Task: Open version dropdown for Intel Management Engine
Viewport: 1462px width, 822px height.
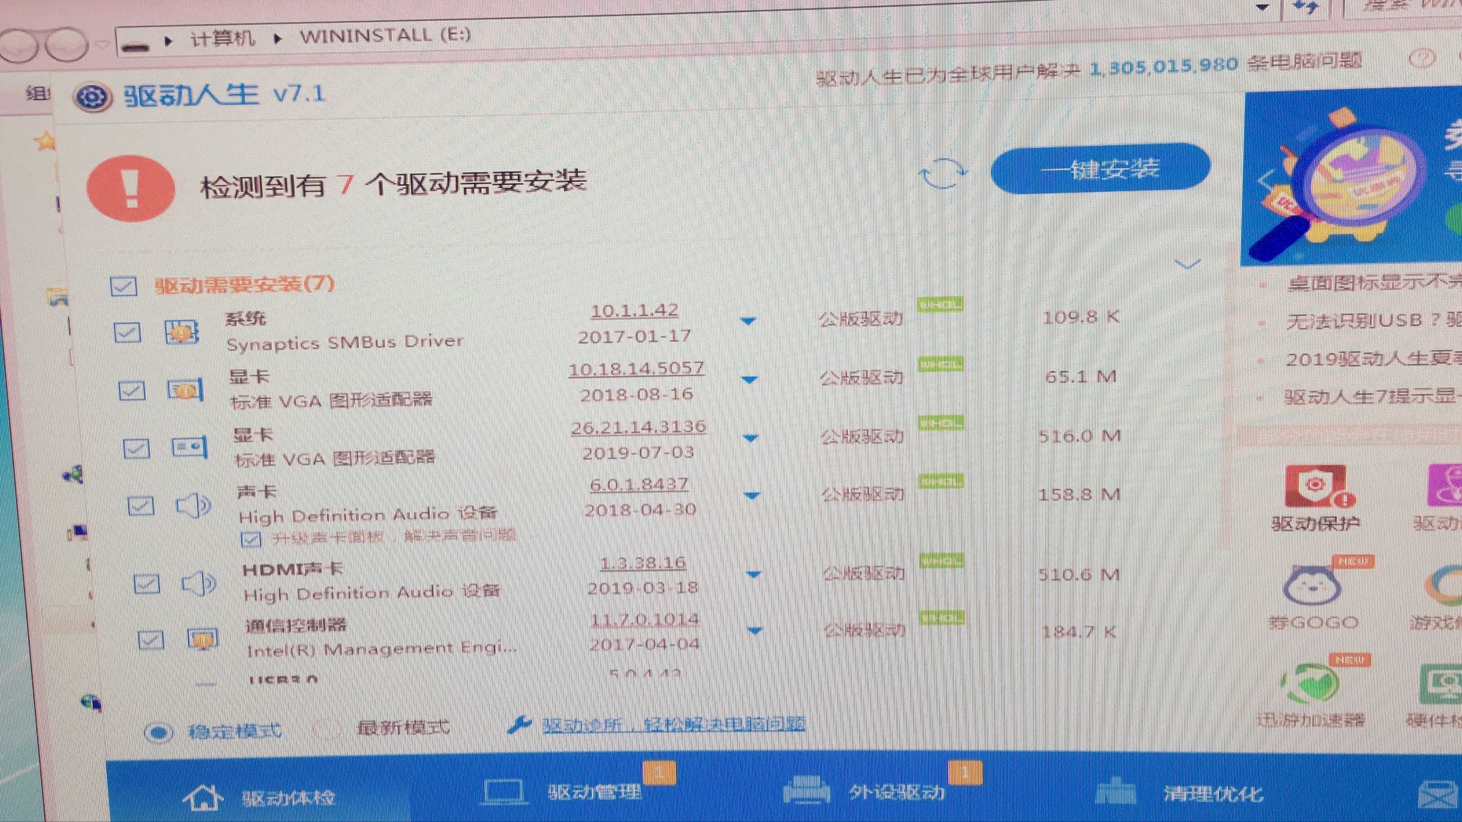Action: 755,630
